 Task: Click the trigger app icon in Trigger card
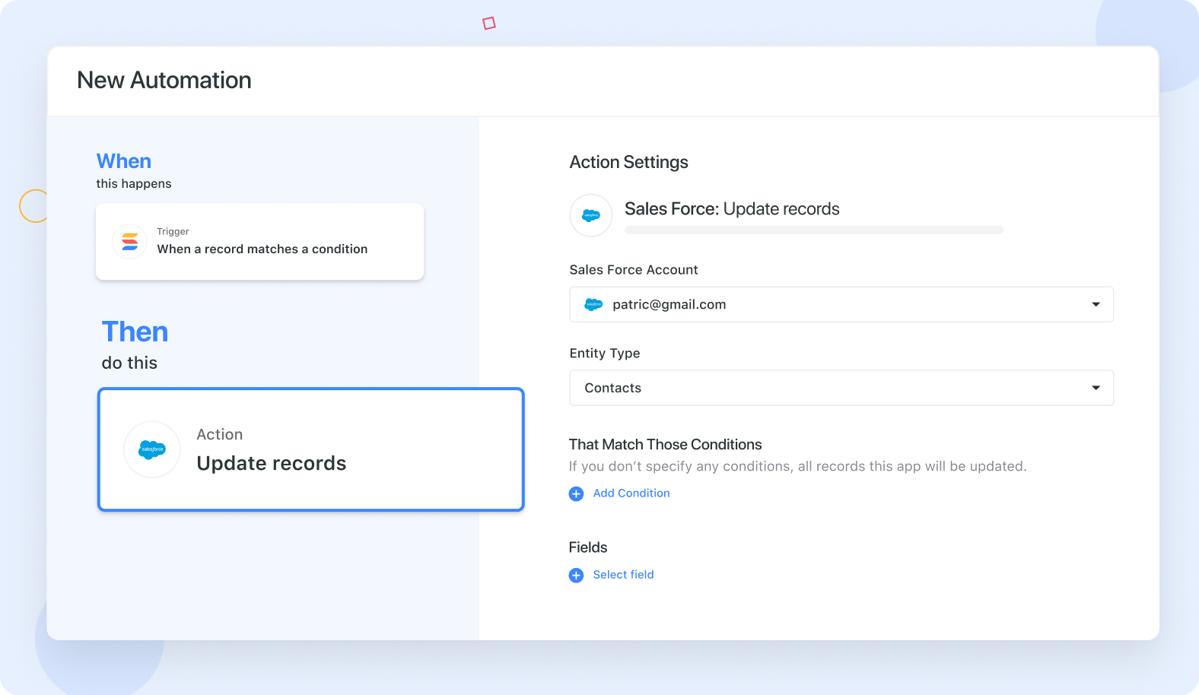coord(130,242)
